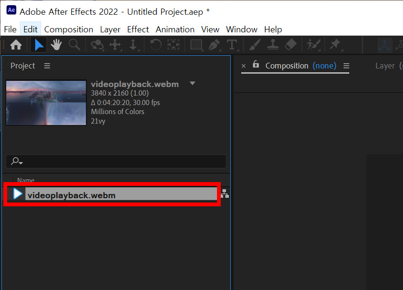The image size is (403, 290).
Task: Toggle the Composition viewer lock icon
Action: click(256, 64)
